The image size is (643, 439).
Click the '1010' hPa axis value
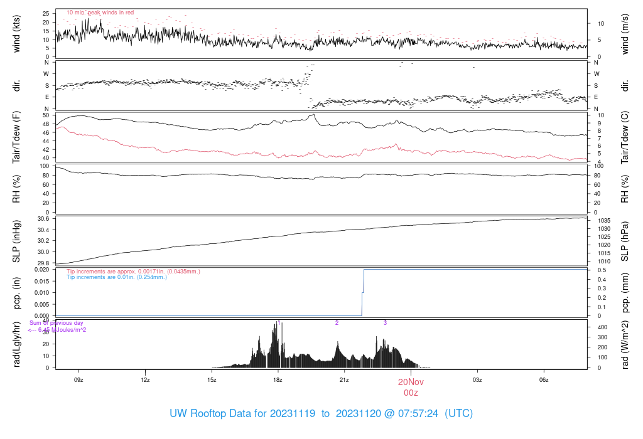[604, 262]
